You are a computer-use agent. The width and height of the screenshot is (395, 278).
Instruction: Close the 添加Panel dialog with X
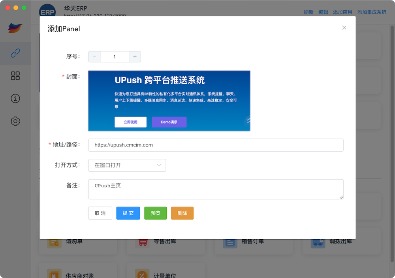coord(344,28)
